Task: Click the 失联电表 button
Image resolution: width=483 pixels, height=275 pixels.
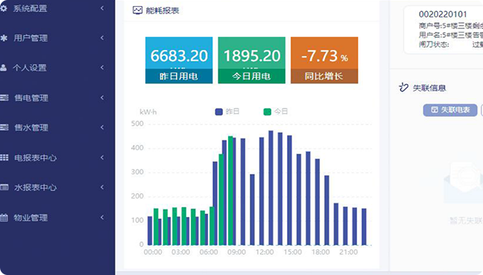Action: coord(450,110)
